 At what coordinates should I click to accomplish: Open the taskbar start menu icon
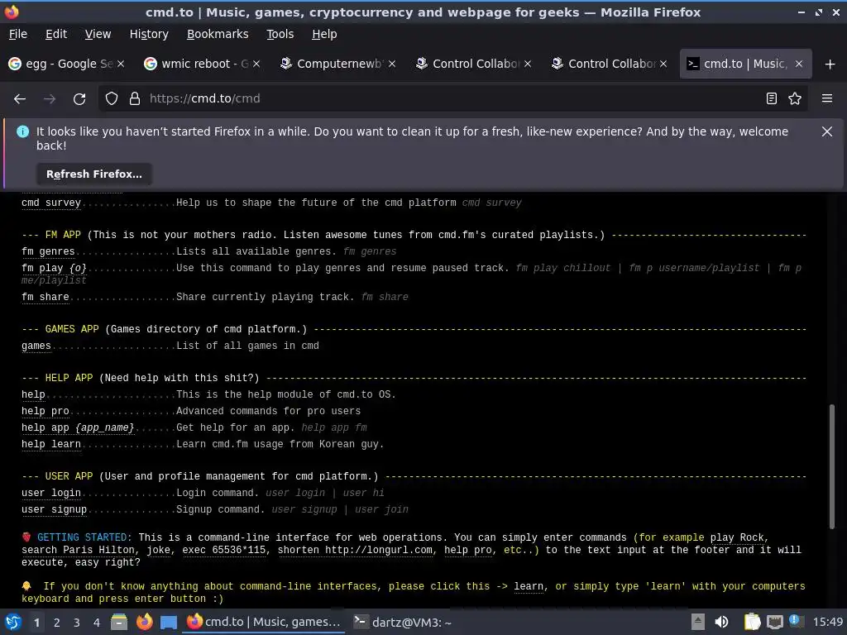[12, 622]
